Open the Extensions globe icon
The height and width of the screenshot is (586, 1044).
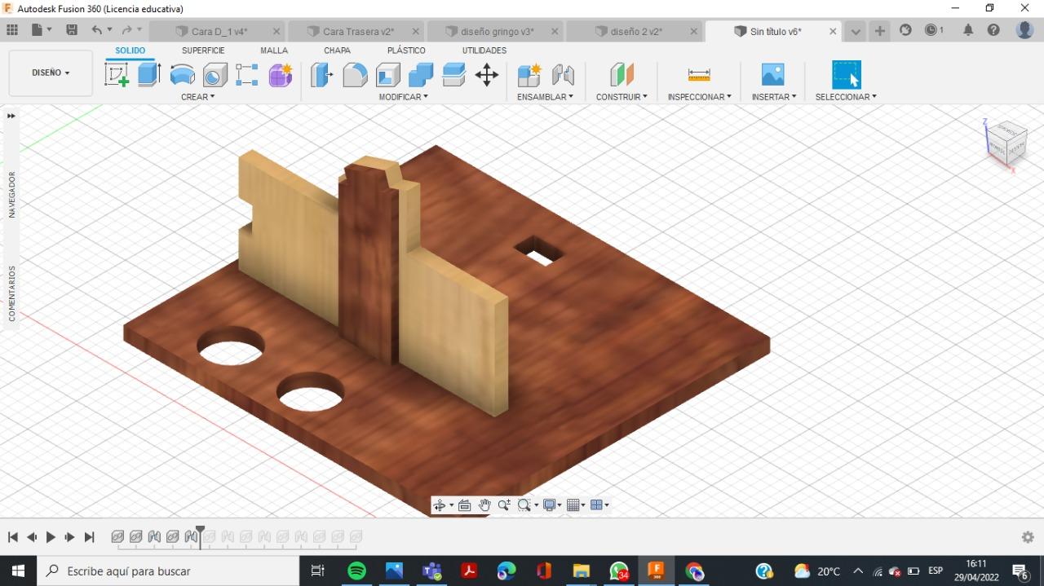click(905, 30)
